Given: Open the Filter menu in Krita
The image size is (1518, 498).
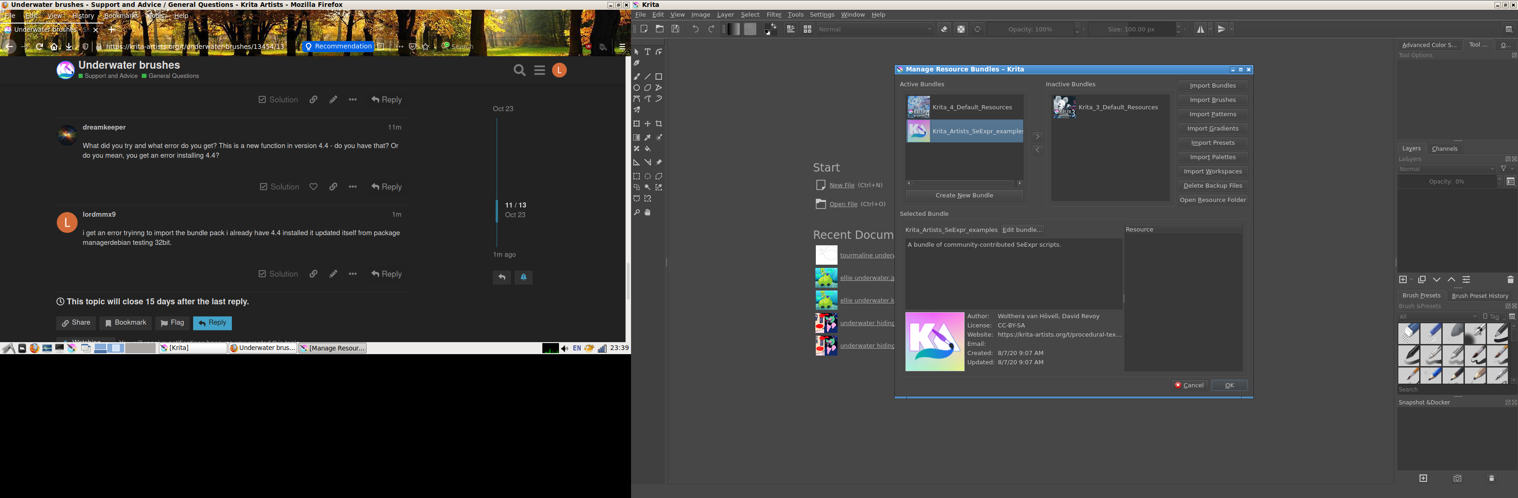Looking at the screenshot, I should click(x=773, y=15).
